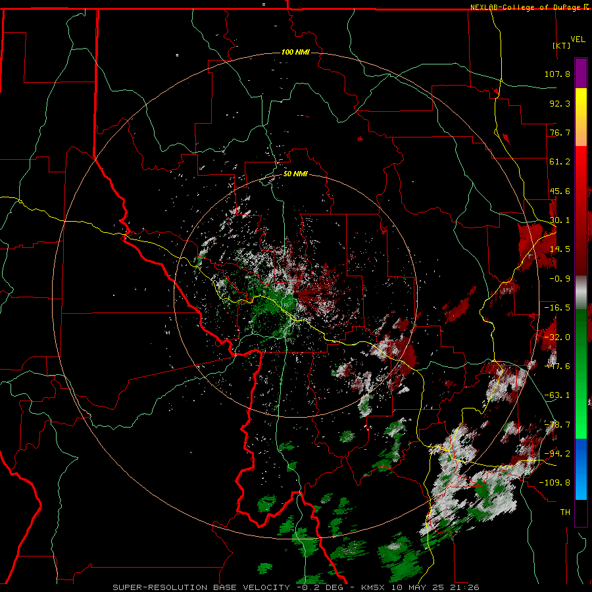Click the blue segment of color bar
The width and height of the screenshot is (592, 592).
point(581,469)
